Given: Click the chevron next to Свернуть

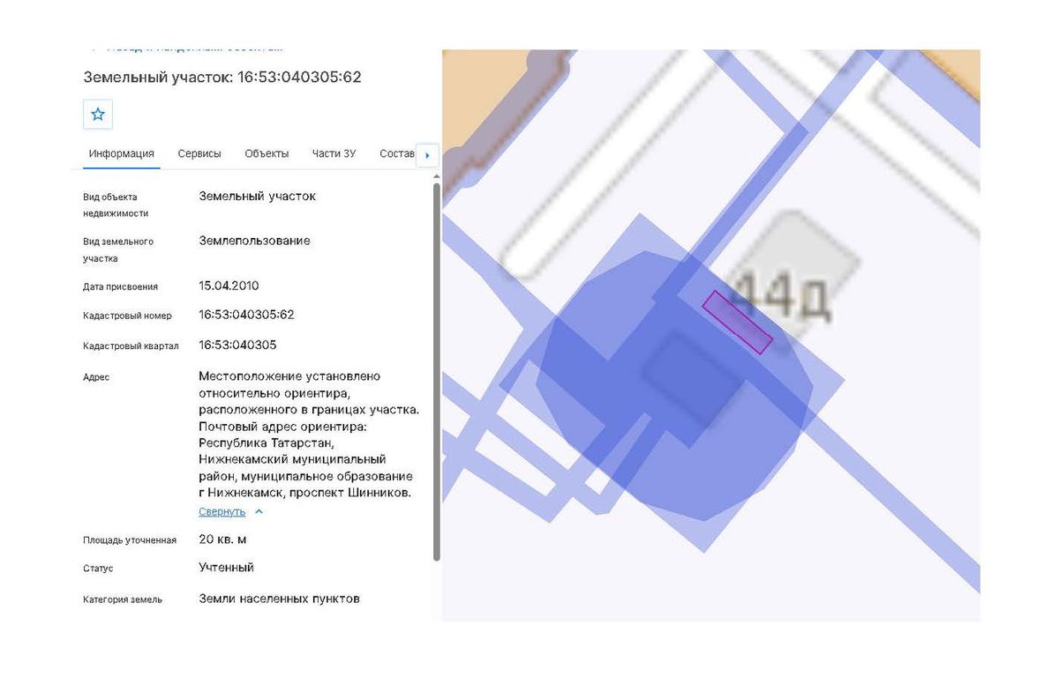Looking at the screenshot, I should (x=259, y=511).
